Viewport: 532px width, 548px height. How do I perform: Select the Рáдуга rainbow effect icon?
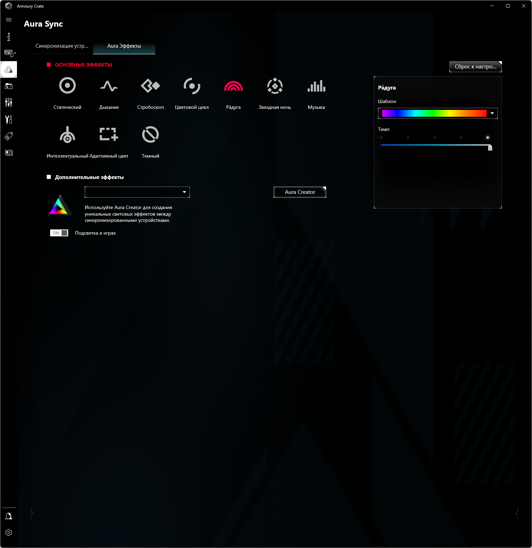pyautogui.click(x=233, y=86)
